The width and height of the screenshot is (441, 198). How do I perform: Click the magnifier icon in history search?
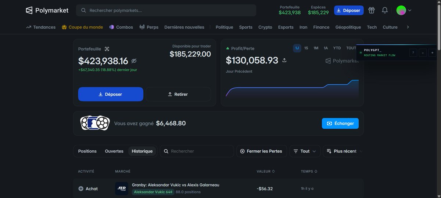[x=166, y=151]
